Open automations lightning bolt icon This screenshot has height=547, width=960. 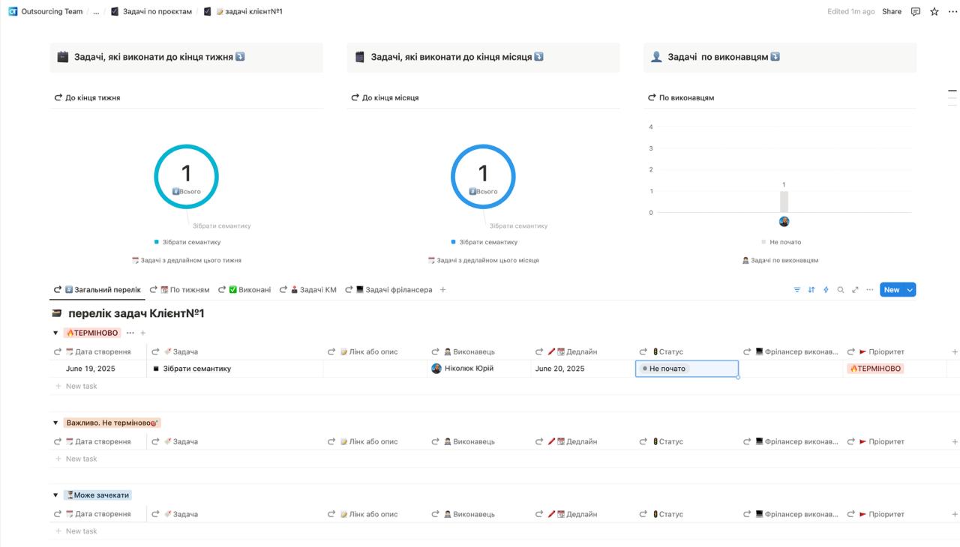(x=826, y=290)
